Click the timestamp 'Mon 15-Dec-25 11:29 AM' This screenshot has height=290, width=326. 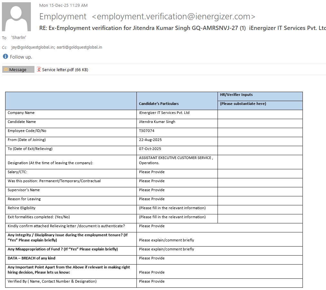pos(63,5)
